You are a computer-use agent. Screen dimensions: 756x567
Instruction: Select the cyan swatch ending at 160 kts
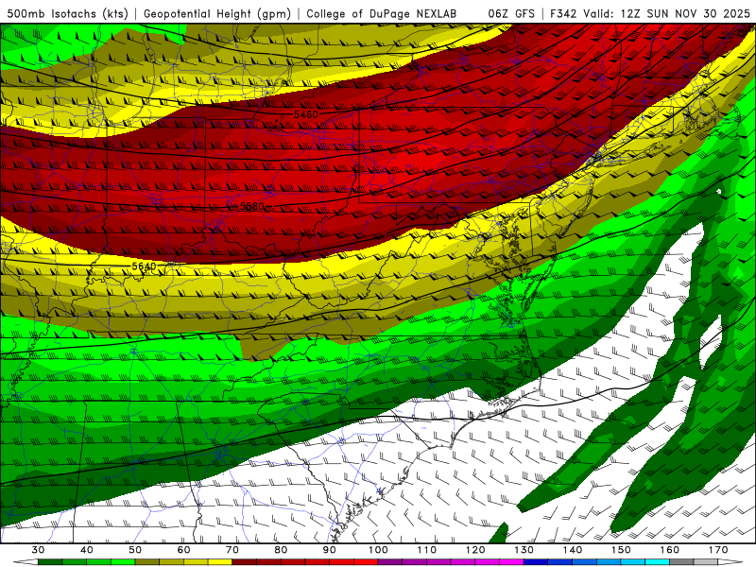click(657, 563)
